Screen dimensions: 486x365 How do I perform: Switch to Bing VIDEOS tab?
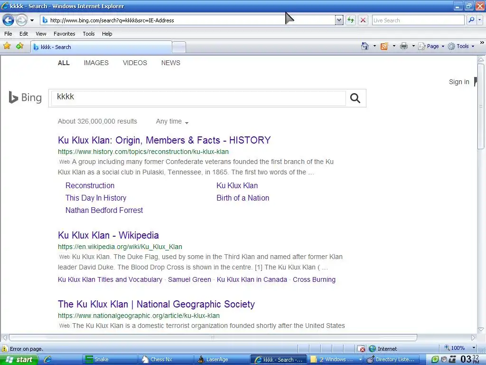(135, 63)
